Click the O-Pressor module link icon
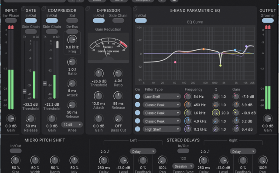The width and height of the screenshot is (279, 173). tap(88, 8)
